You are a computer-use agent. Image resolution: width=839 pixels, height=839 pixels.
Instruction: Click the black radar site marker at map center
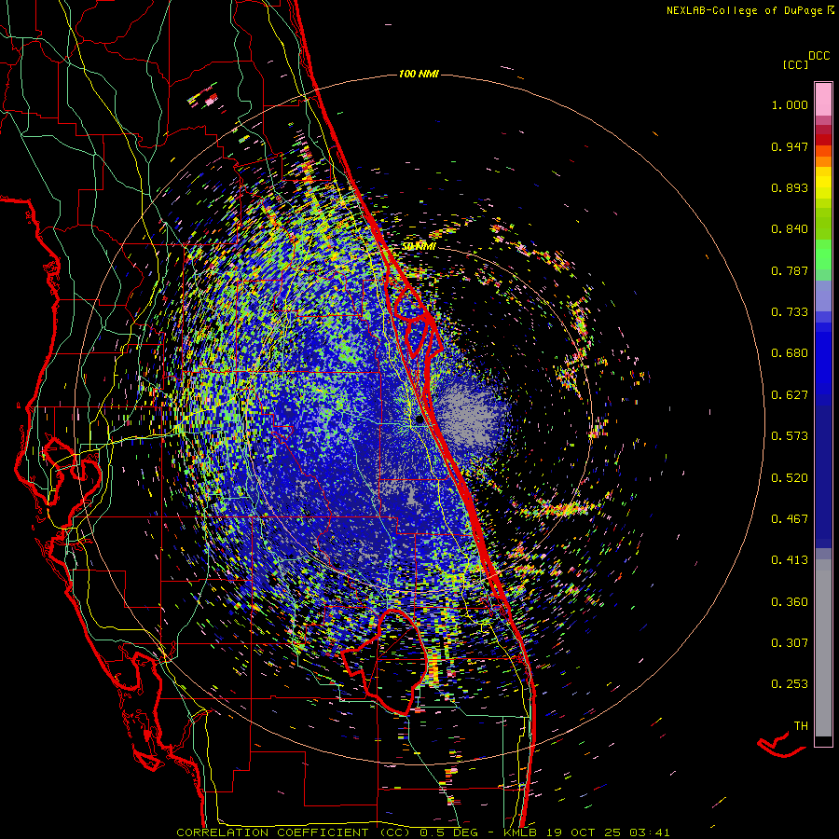pos(419,420)
